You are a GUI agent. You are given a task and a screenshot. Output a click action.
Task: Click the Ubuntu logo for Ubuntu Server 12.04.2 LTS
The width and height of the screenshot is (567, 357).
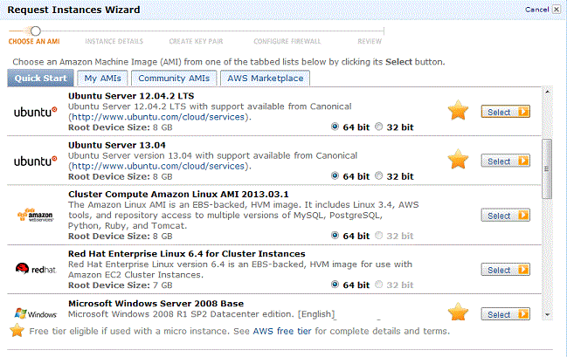coord(36,112)
